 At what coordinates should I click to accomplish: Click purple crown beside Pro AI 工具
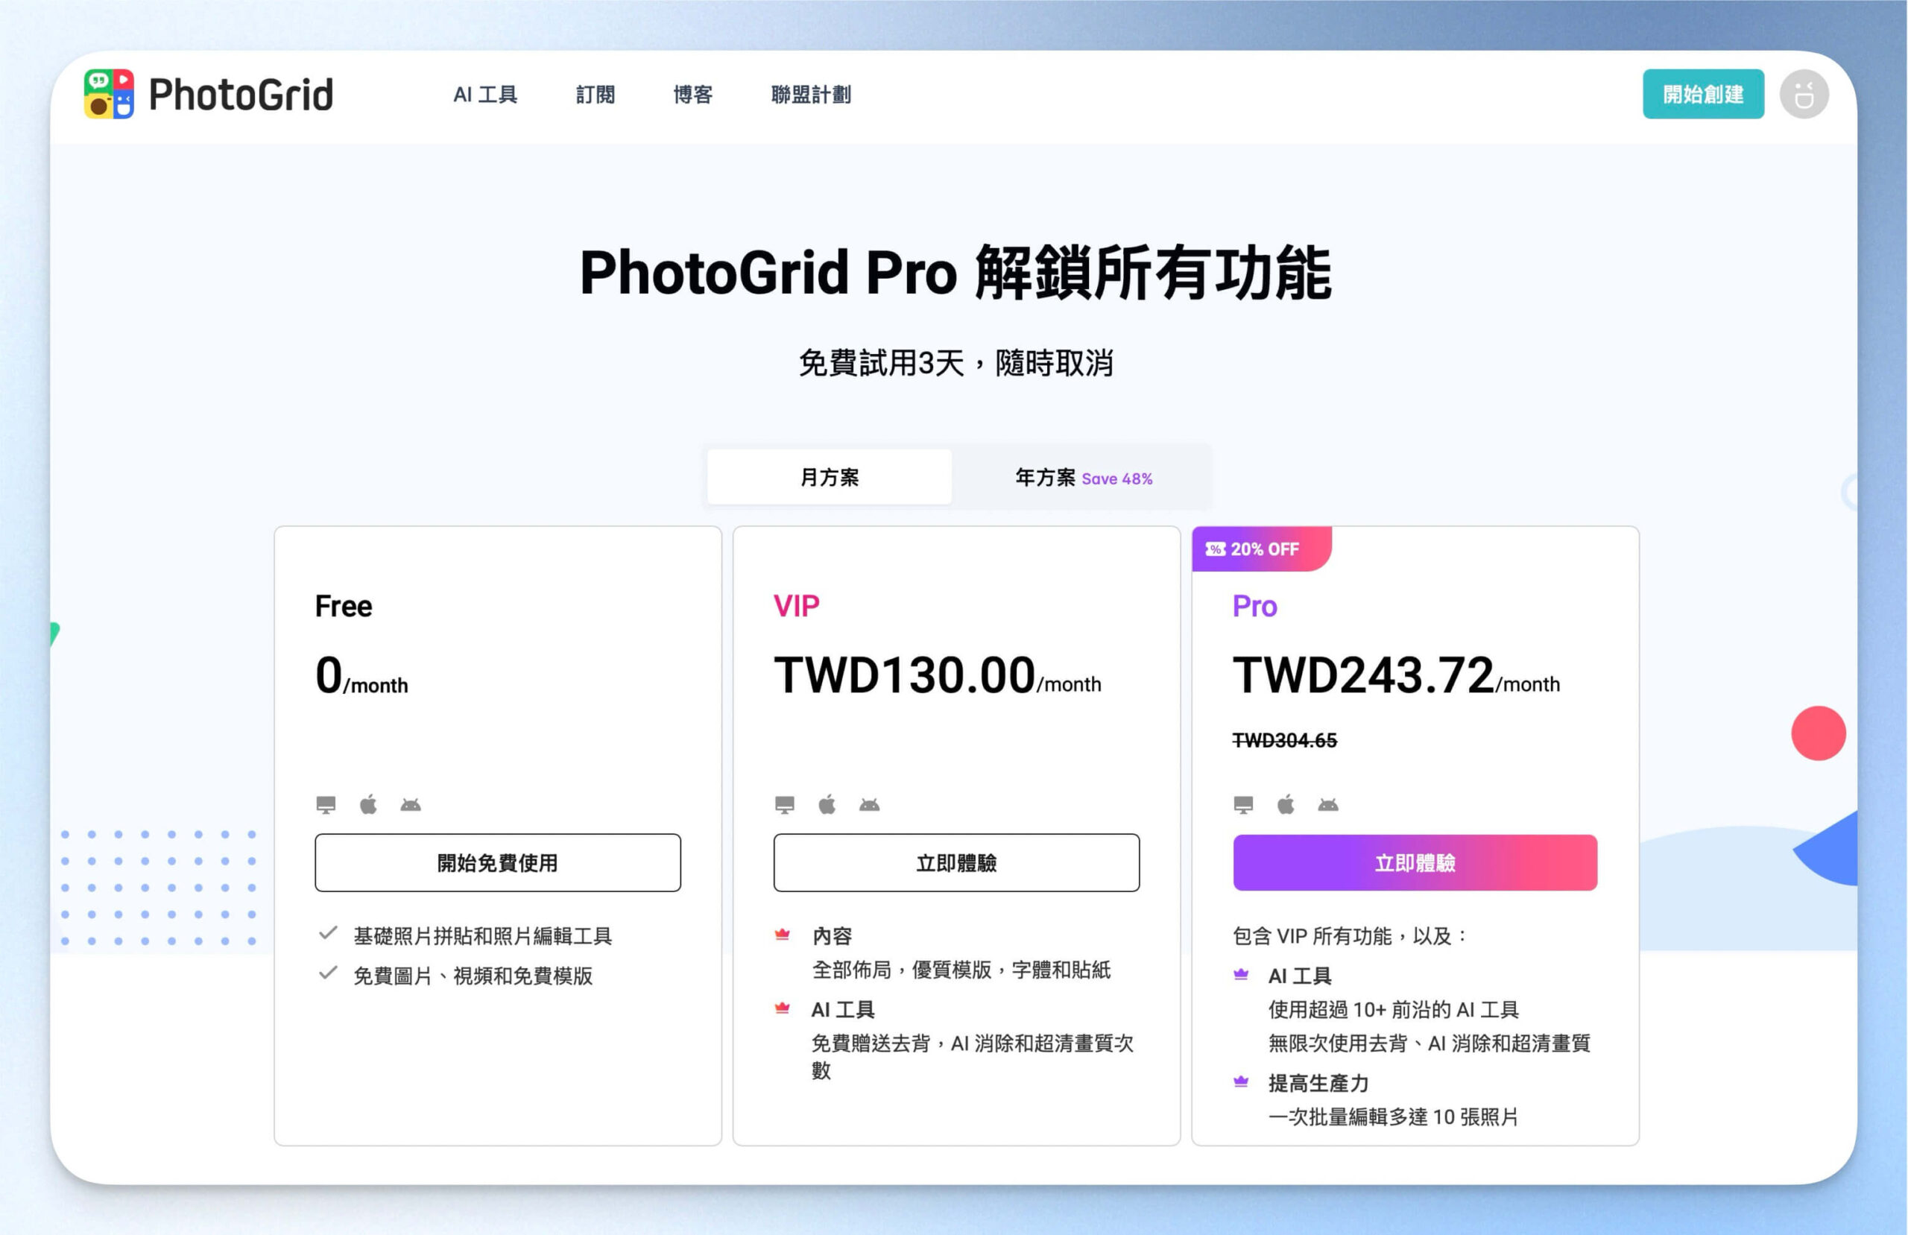[1241, 974]
